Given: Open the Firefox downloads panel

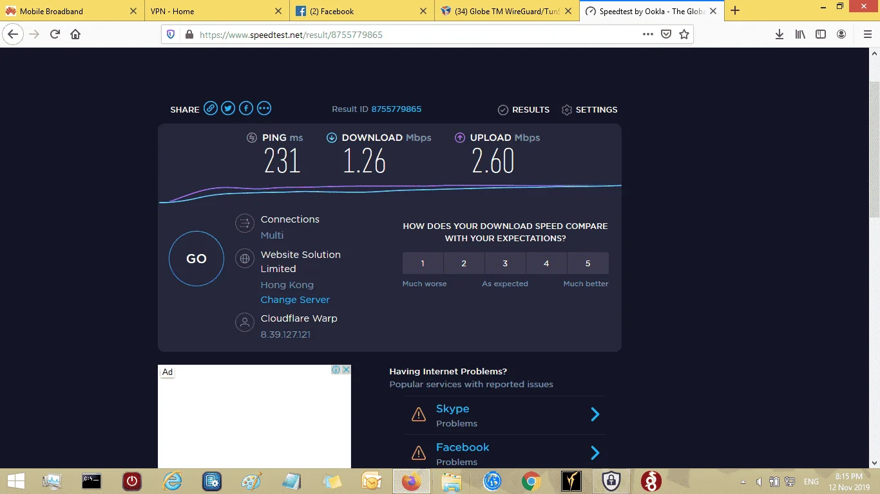Looking at the screenshot, I should click(780, 34).
